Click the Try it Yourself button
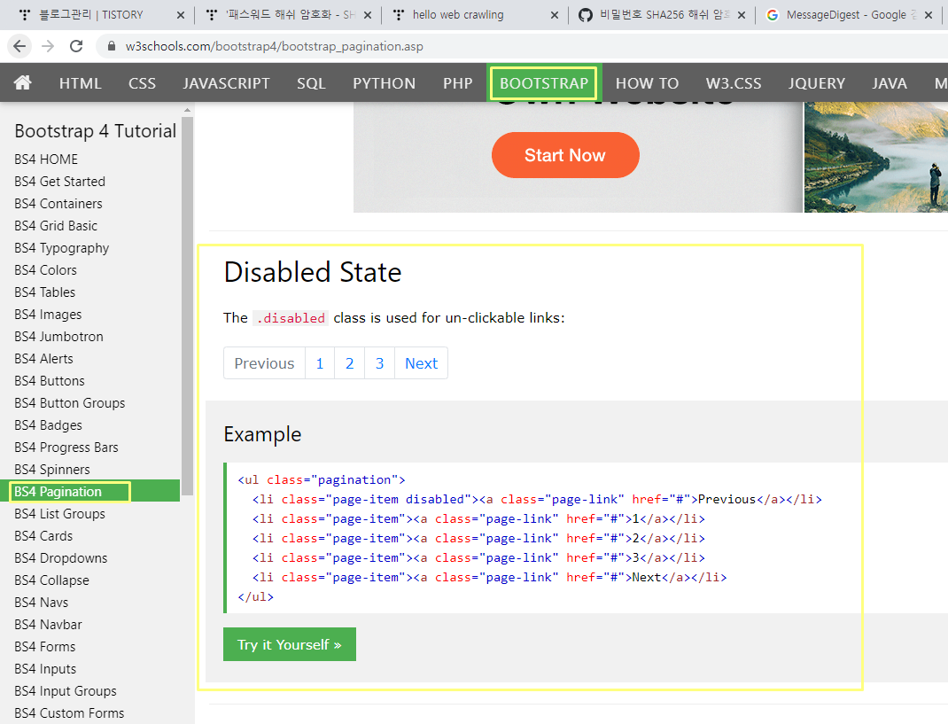This screenshot has height=724, width=948. [x=290, y=644]
